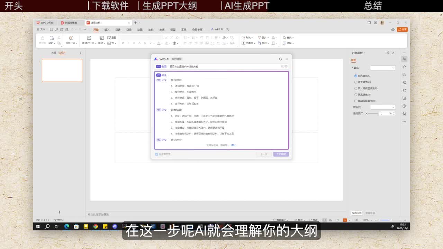
Task: Check the 隐藏背景图形(H) checkbox
Action: [356, 101]
